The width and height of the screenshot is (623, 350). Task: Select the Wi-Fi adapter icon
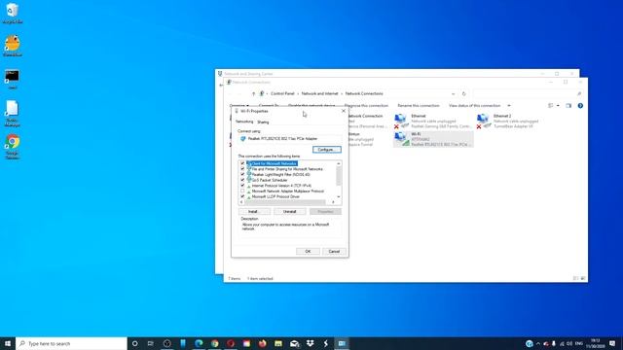tap(401, 139)
